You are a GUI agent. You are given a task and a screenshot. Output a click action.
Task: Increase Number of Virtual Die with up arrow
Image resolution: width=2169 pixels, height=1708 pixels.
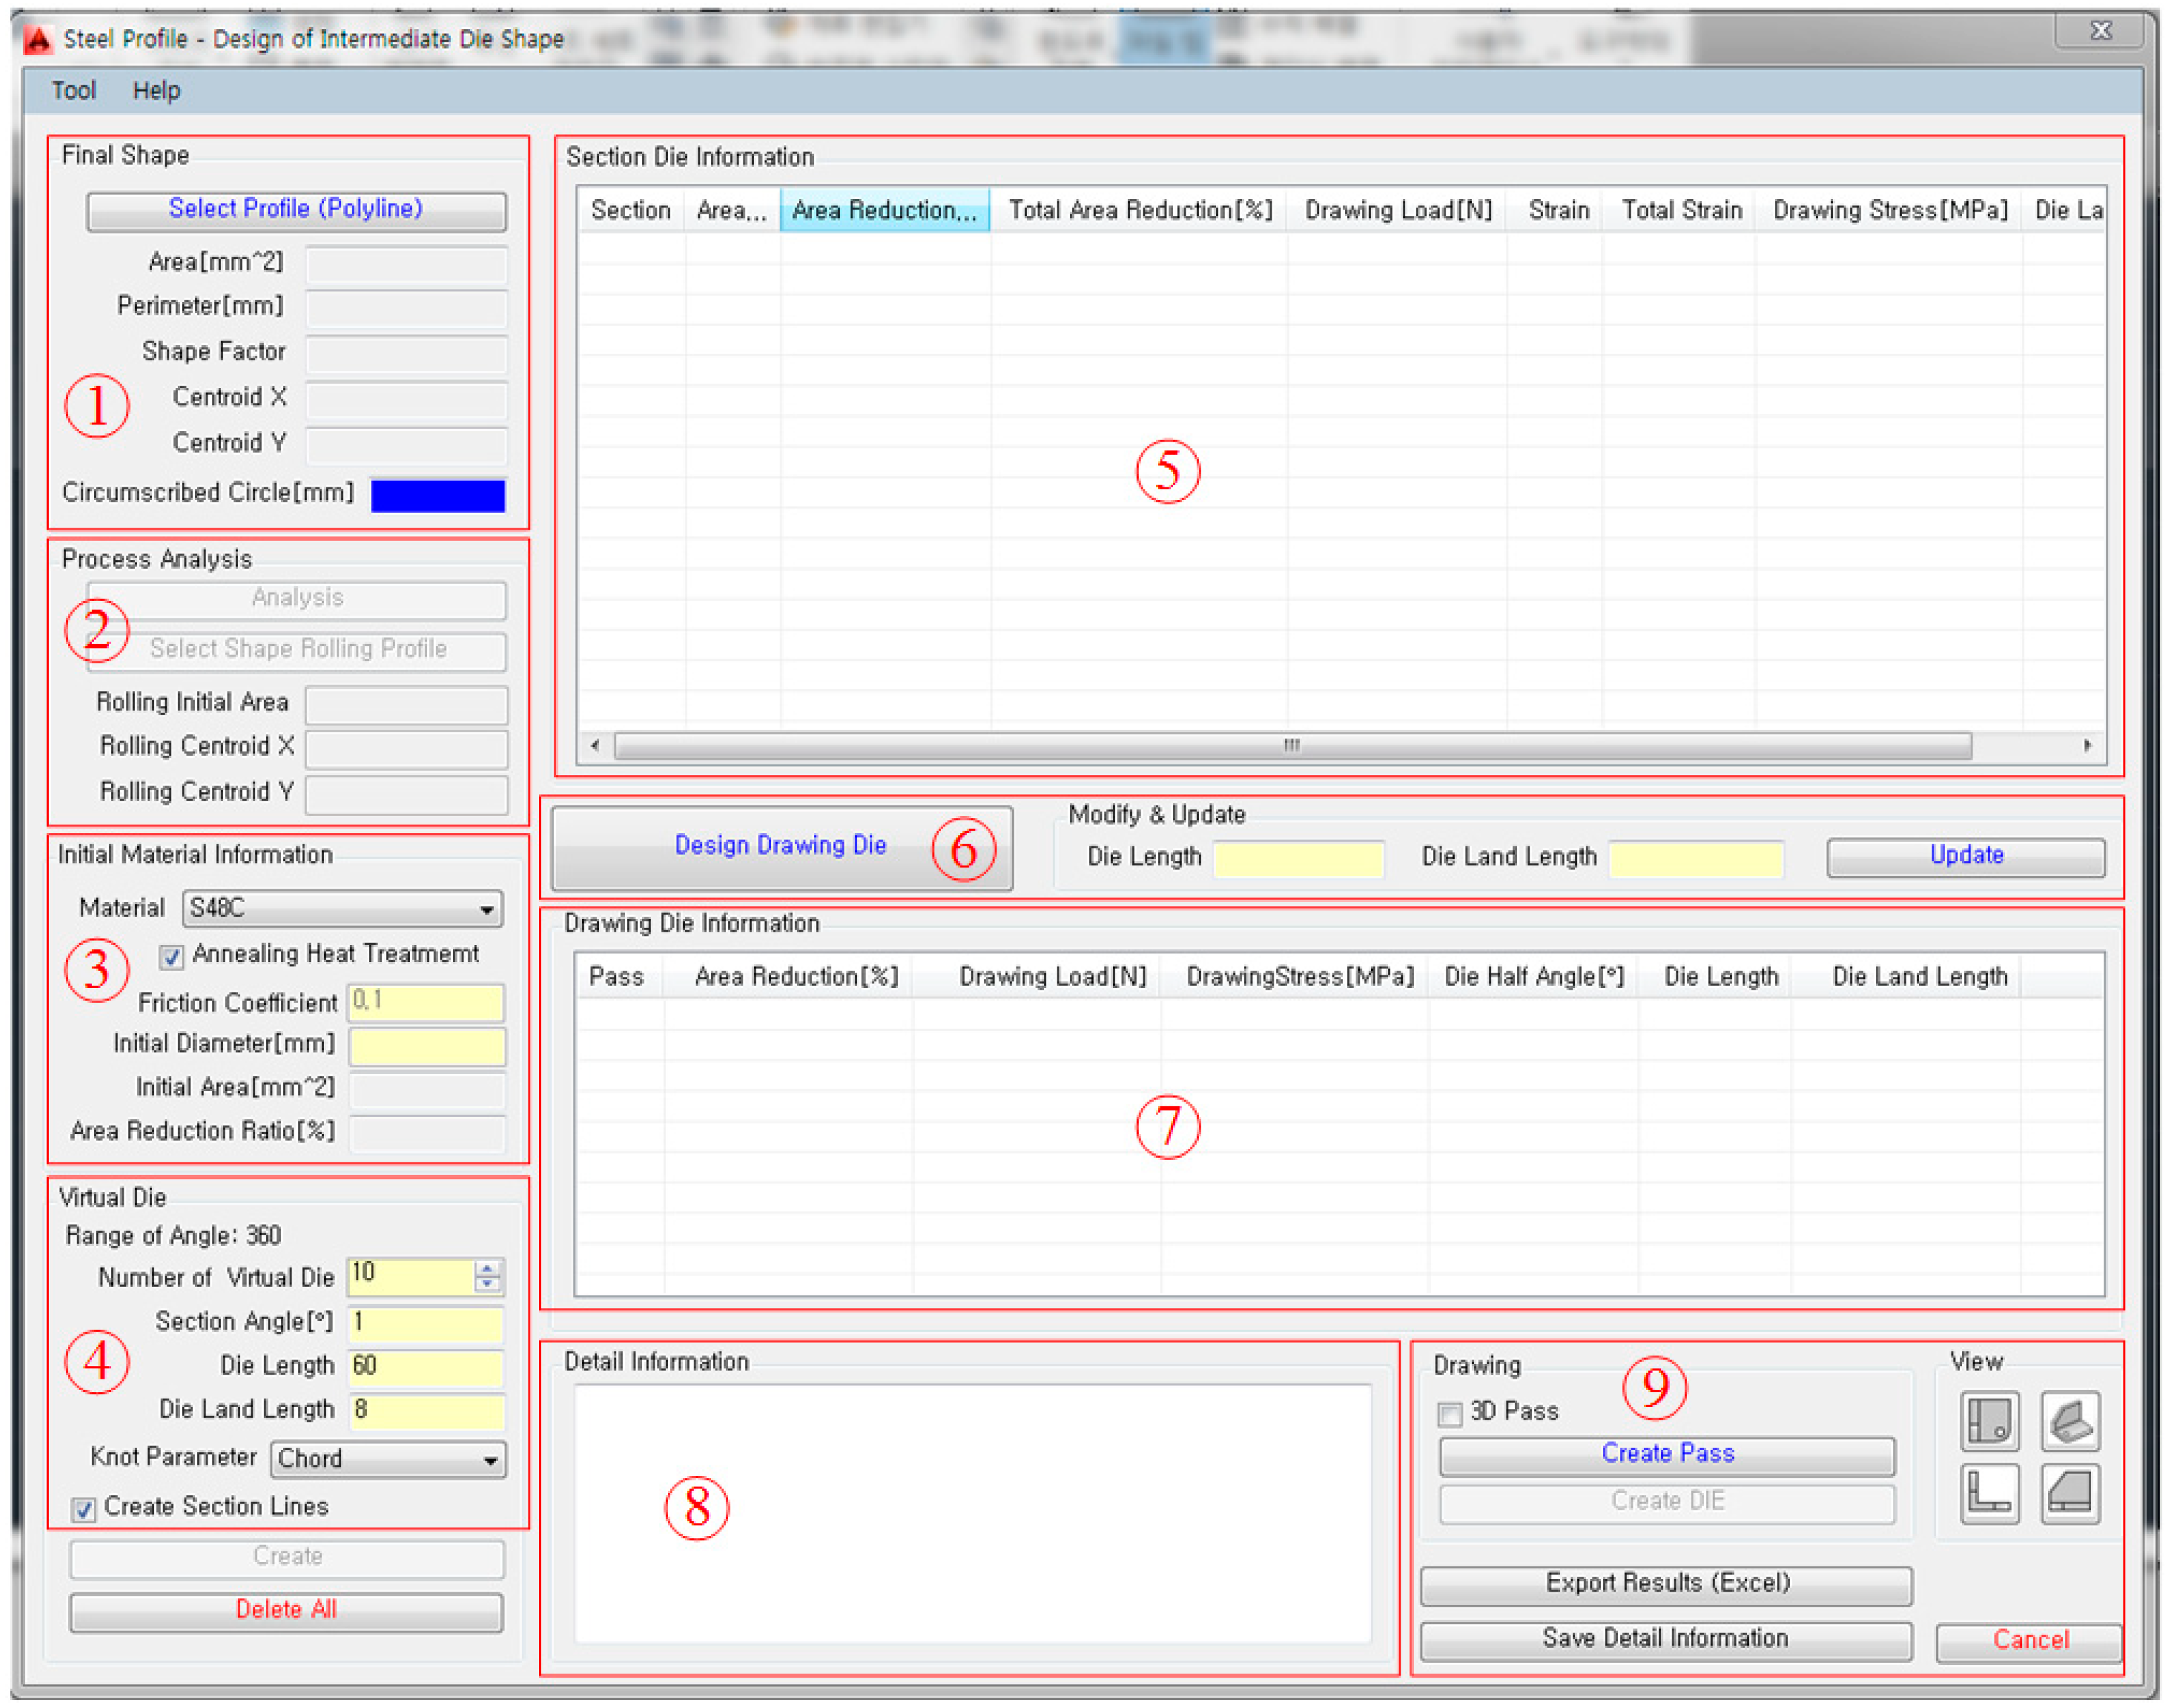pos(487,1268)
